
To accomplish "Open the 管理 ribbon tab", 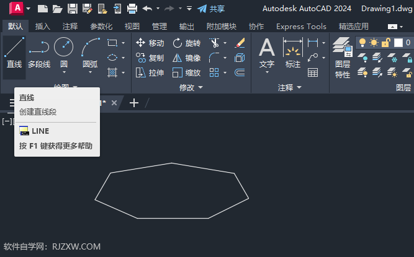I will [160, 27].
